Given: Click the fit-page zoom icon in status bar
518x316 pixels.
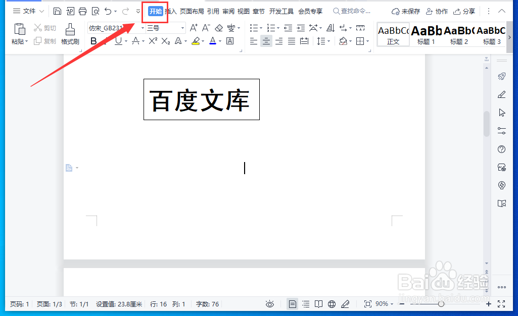Looking at the screenshot, I should [x=368, y=304].
